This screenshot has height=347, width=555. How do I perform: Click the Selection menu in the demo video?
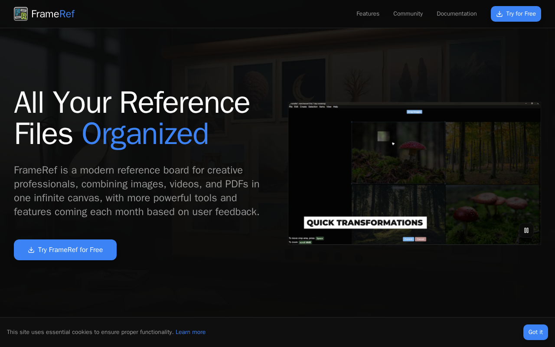pyautogui.click(x=313, y=107)
